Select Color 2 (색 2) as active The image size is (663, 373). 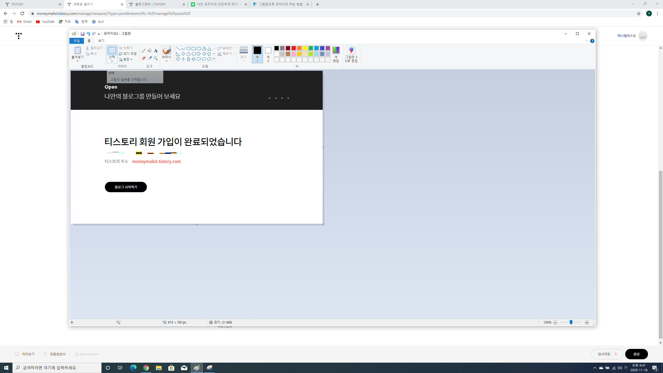tap(268, 54)
